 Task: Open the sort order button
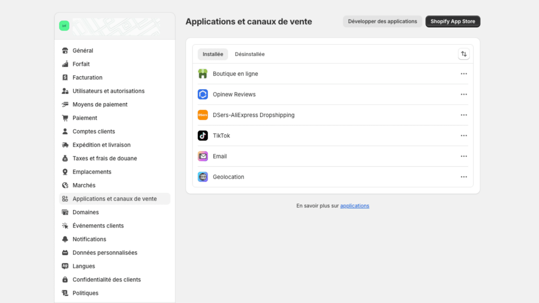[x=464, y=54]
